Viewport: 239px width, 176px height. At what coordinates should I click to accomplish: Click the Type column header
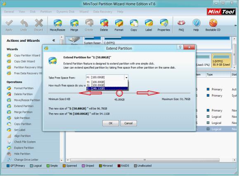click(x=218, y=75)
